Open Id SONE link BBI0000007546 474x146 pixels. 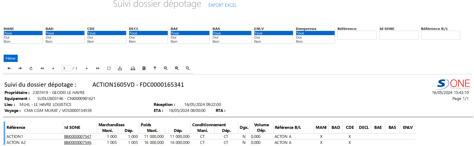[x=78, y=142]
